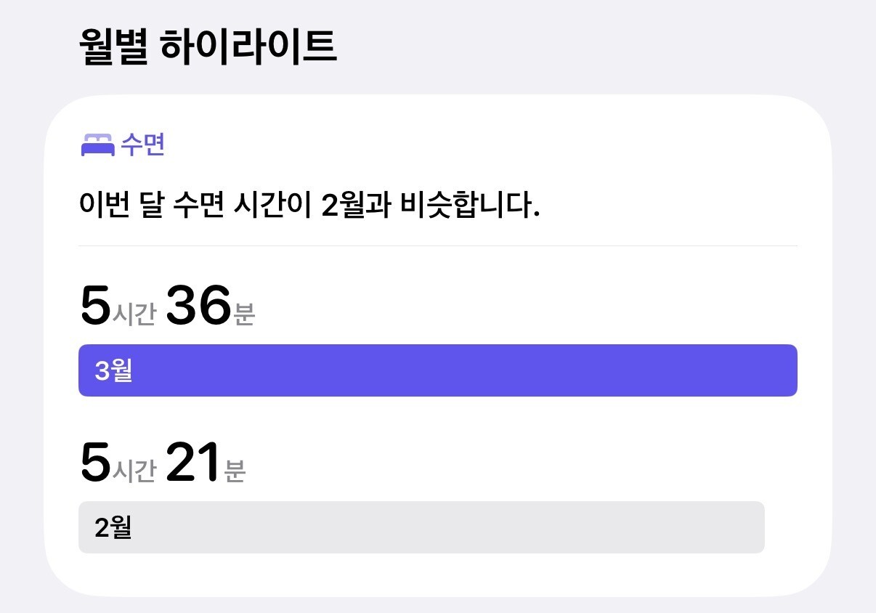Viewport: 876px width, 613px height.
Task: Tap the 시간 unit above the 2월 bar
Action: pyautogui.click(x=134, y=472)
